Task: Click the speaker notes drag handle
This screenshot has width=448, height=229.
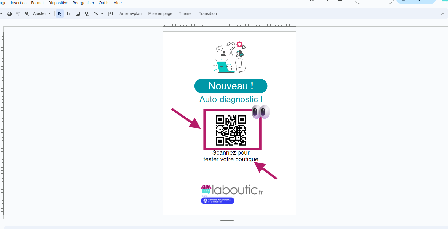Action: pos(227,220)
